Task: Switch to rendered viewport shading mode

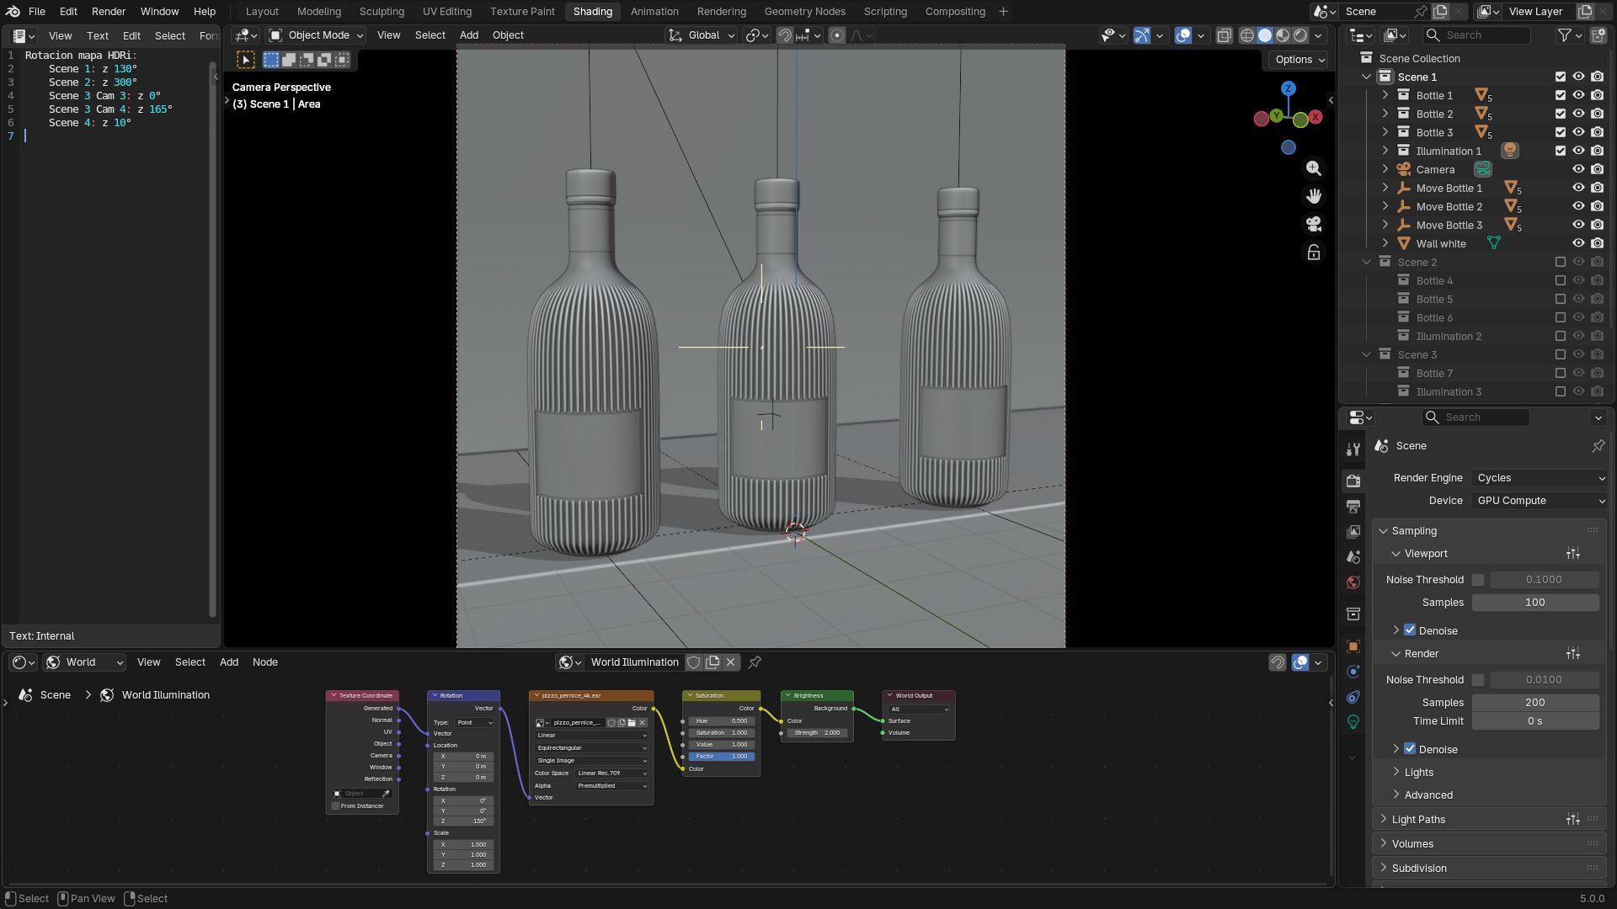Action: 1300,35
